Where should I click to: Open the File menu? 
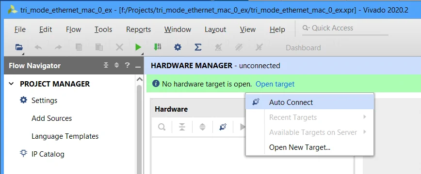point(20,29)
